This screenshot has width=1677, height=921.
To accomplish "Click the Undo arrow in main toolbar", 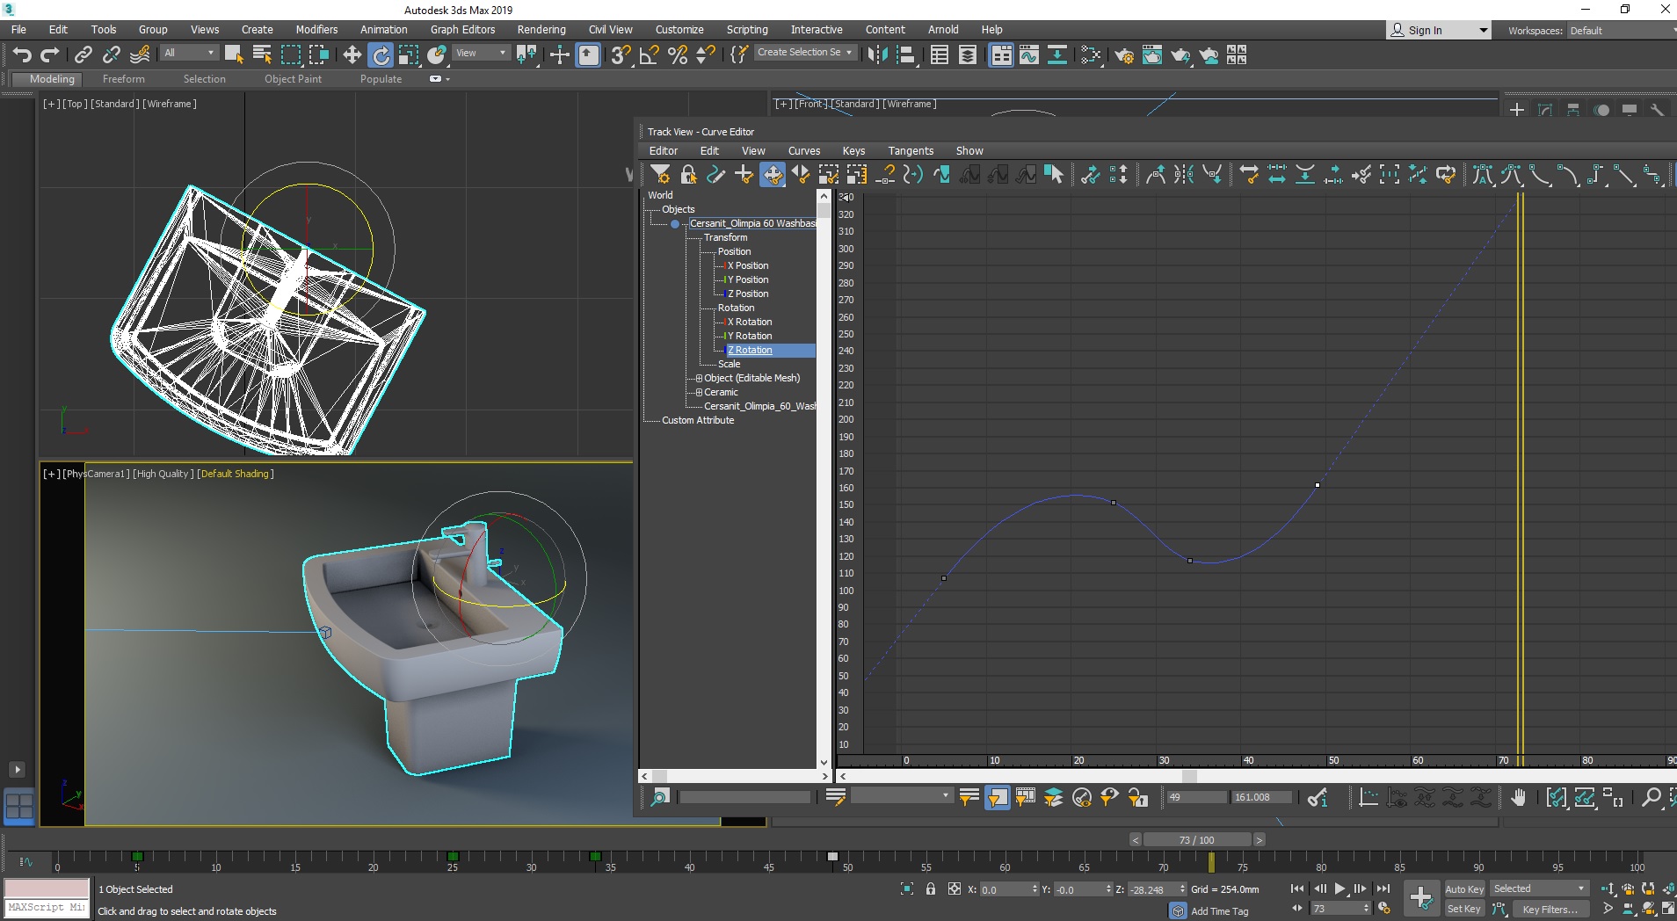I will (x=22, y=55).
